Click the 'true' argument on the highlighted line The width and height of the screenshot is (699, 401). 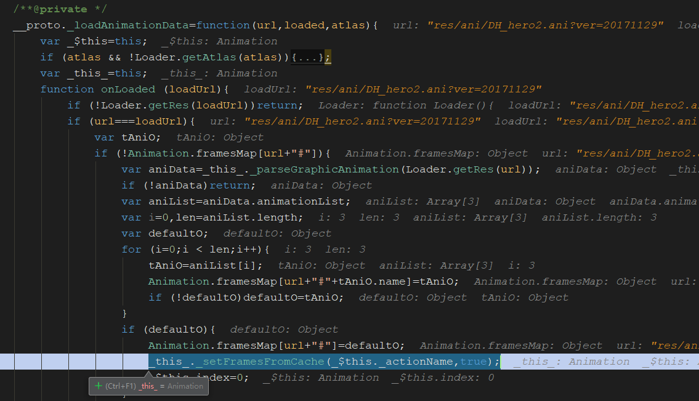(x=472, y=362)
